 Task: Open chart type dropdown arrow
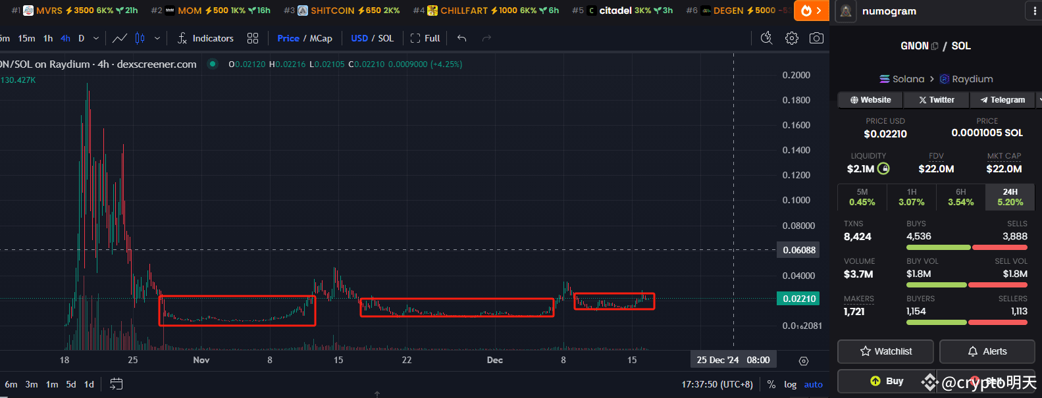[x=157, y=38]
